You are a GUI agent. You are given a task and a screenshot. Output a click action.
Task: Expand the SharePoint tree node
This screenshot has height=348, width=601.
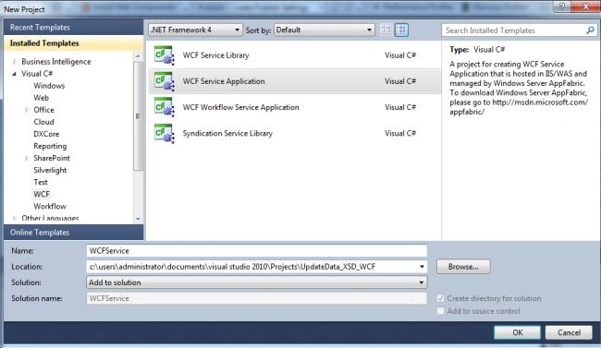point(27,158)
